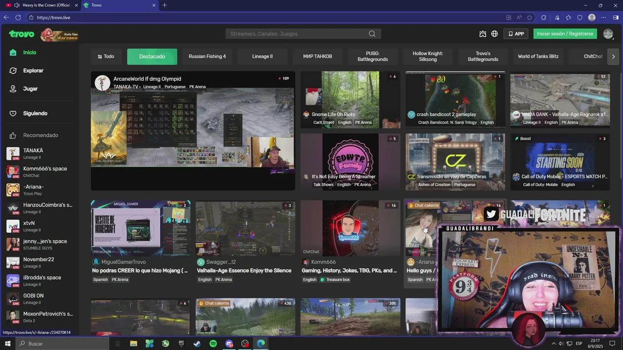Screen dimensions: 623x350
Task: Open Spotify from the taskbar
Action: point(213,344)
